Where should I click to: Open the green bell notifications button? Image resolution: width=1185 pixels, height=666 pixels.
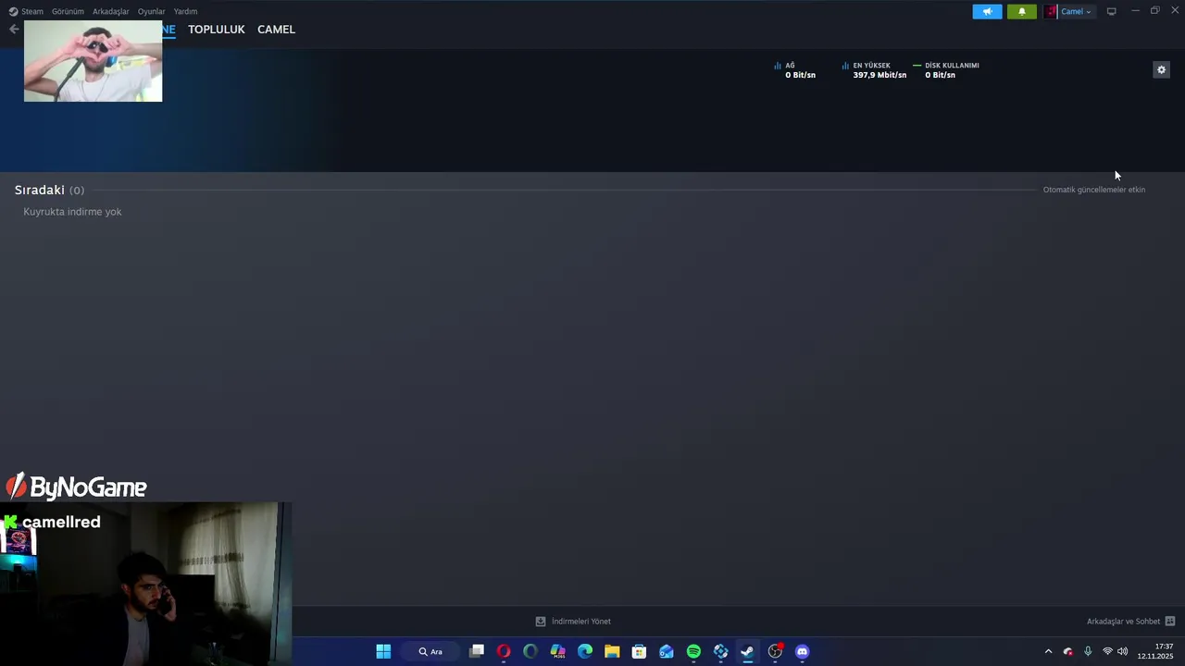click(x=1022, y=11)
